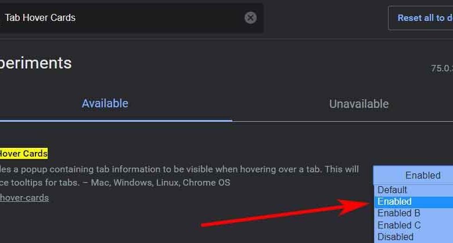Click the Experiments page heading

pos(35,63)
